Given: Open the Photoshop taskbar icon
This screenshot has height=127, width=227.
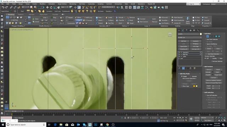Looking at the screenshot, I should point(96,125).
